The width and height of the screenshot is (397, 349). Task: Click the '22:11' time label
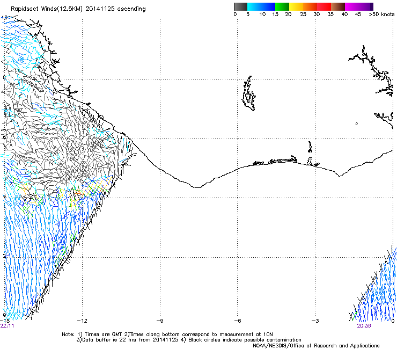pos(7,326)
